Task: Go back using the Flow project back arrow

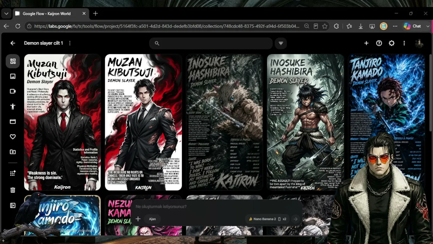Action: [x=13, y=43]
